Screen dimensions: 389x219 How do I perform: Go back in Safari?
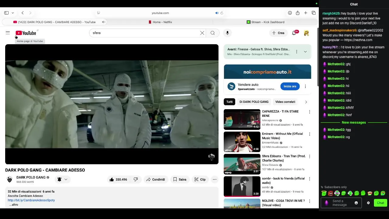click(22, 13)
